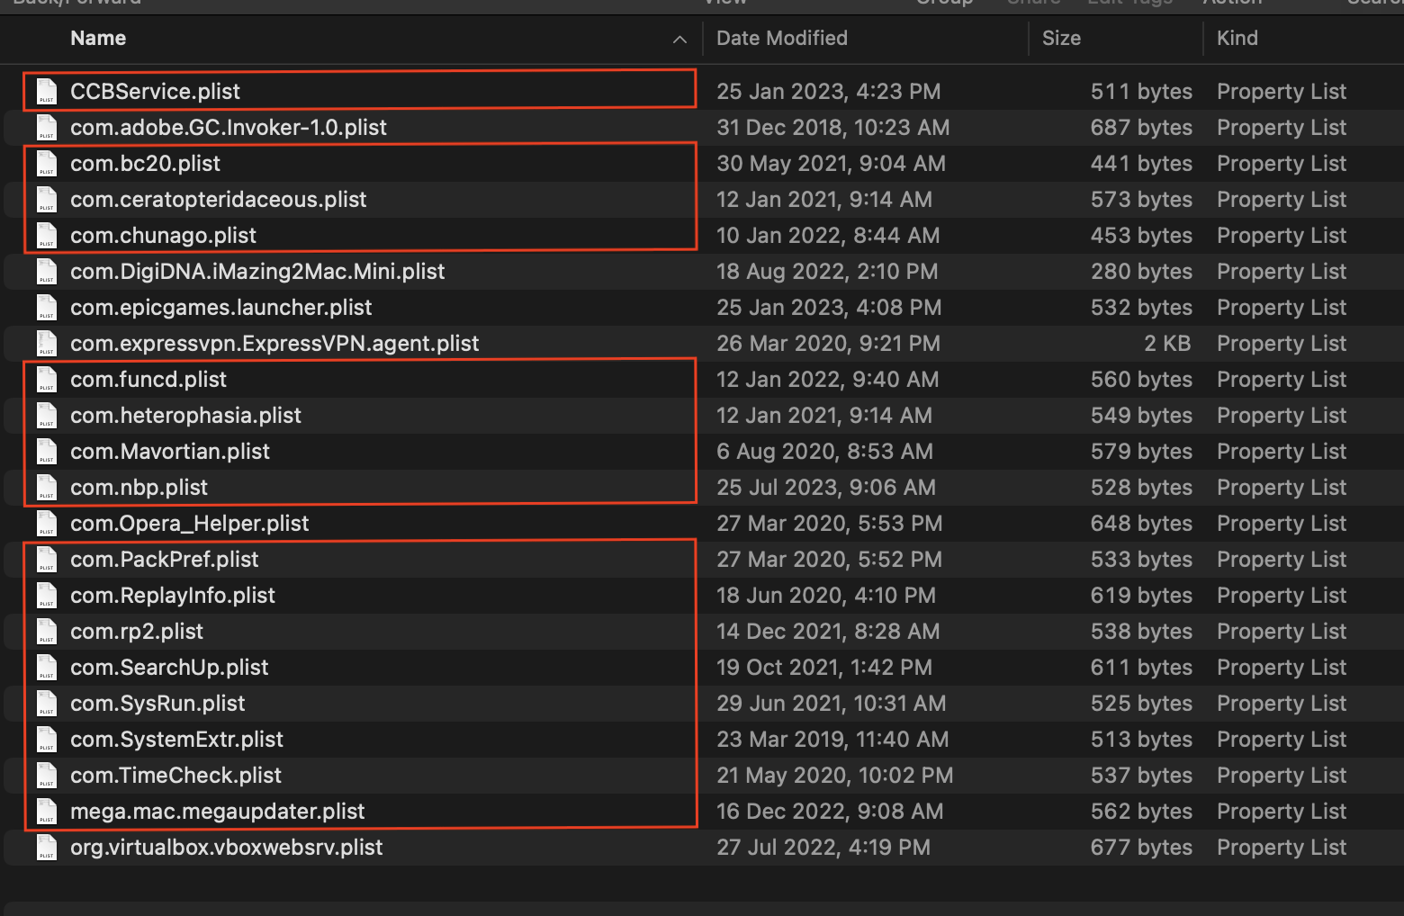Select the size value 525 bytes
The height and width of the screenshot is (916, 1404).
point(1141,703)
